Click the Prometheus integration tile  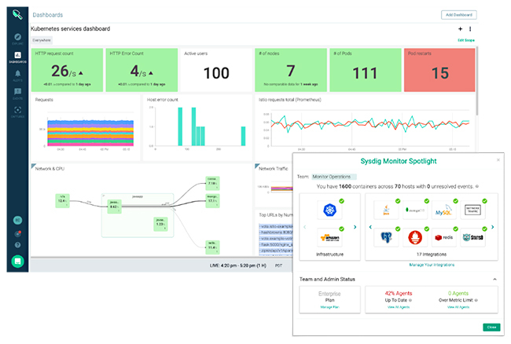coord(416,236)
